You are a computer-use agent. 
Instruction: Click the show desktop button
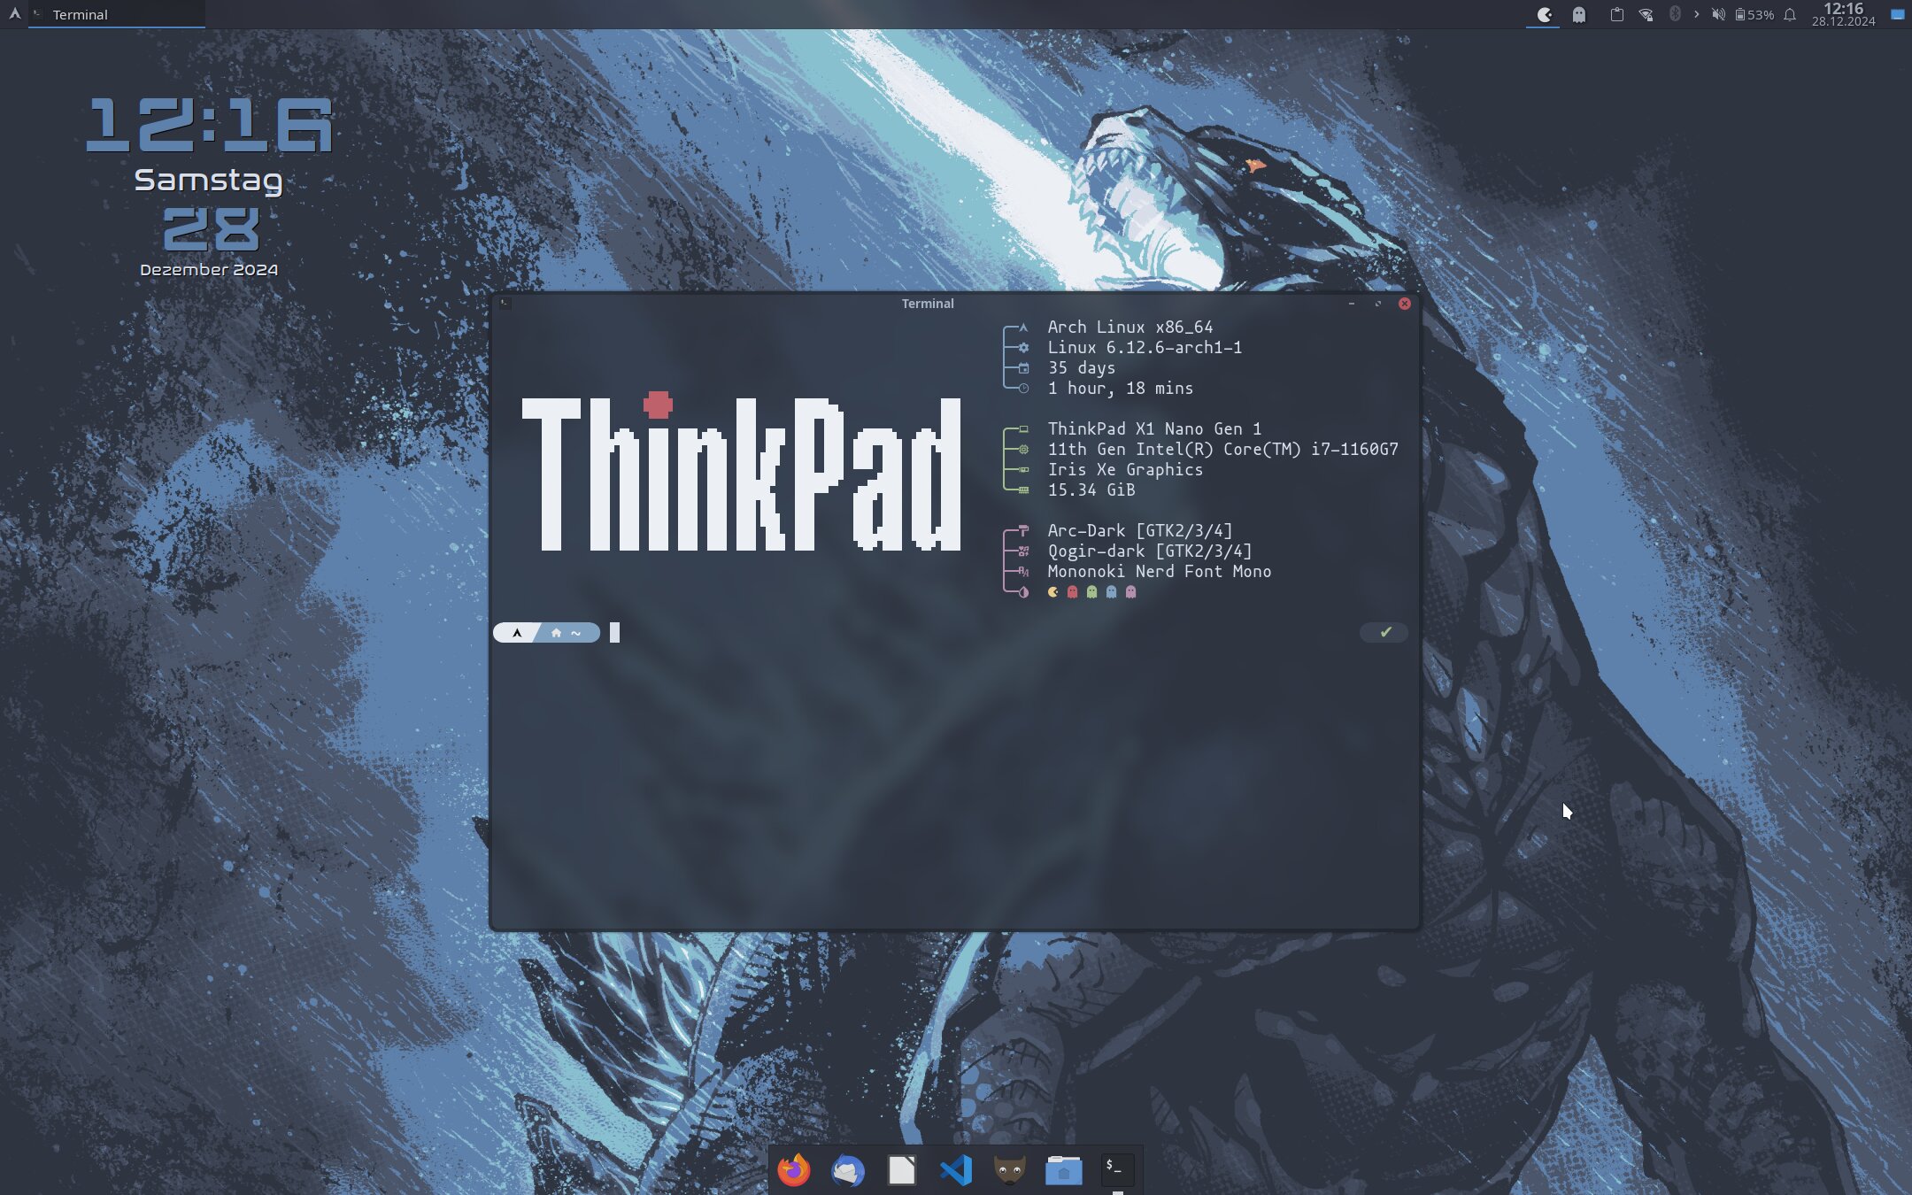(1898, 14)
